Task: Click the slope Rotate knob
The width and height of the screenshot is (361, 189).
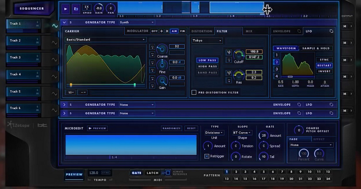Action: [x=236, y=157]
